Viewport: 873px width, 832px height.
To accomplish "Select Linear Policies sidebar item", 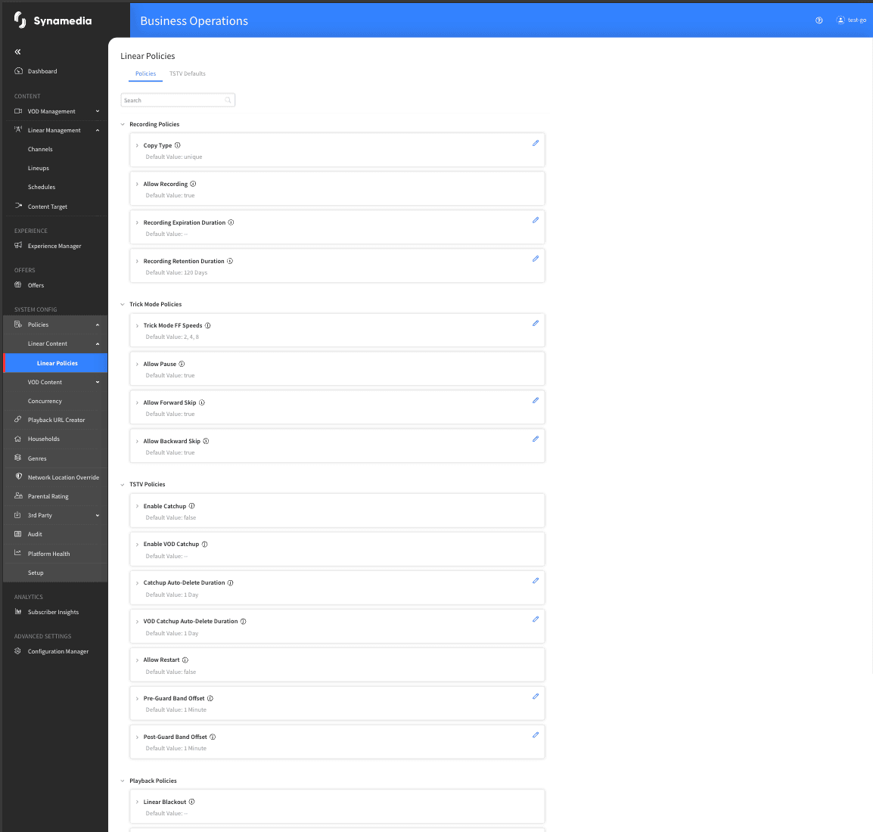I will (x=56, y=363).
